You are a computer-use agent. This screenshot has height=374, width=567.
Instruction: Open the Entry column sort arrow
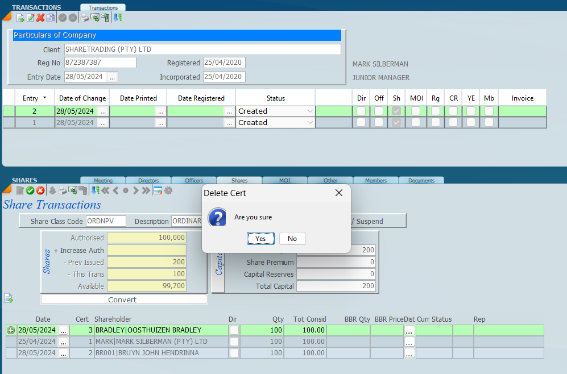coord(45,98)
